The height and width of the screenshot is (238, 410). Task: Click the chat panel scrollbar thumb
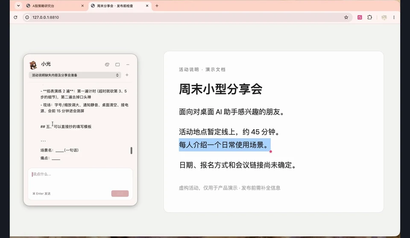click(x=131, y=151)
